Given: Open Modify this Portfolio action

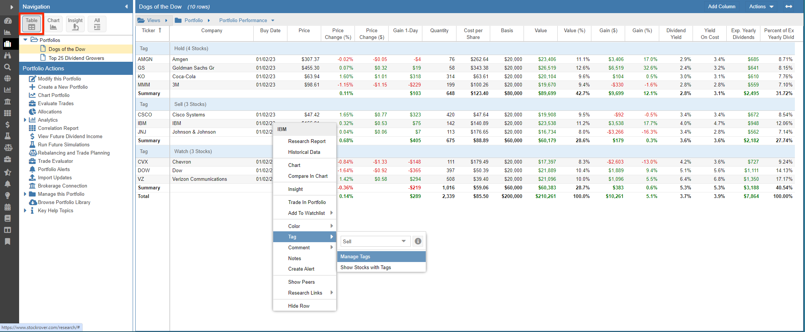Looking at the screenshot, I should click(59, 79).
